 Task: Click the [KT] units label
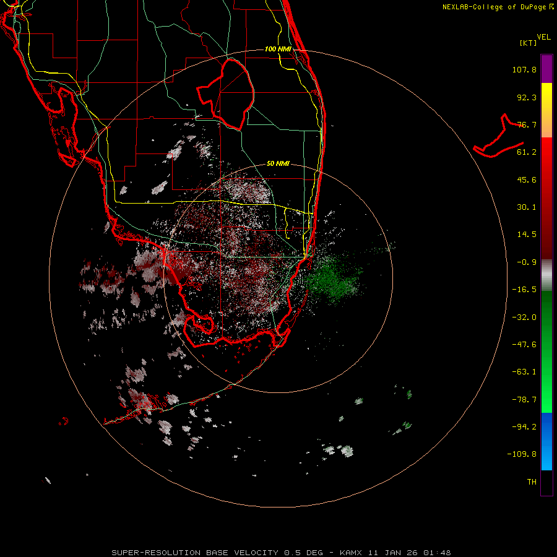(529, 43)
